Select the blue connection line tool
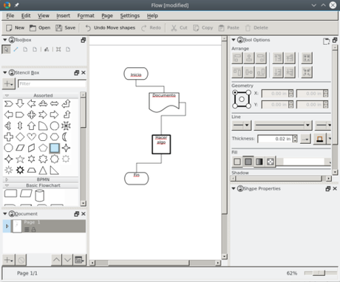This screenshot has height=282, width=340. (16, 49)
